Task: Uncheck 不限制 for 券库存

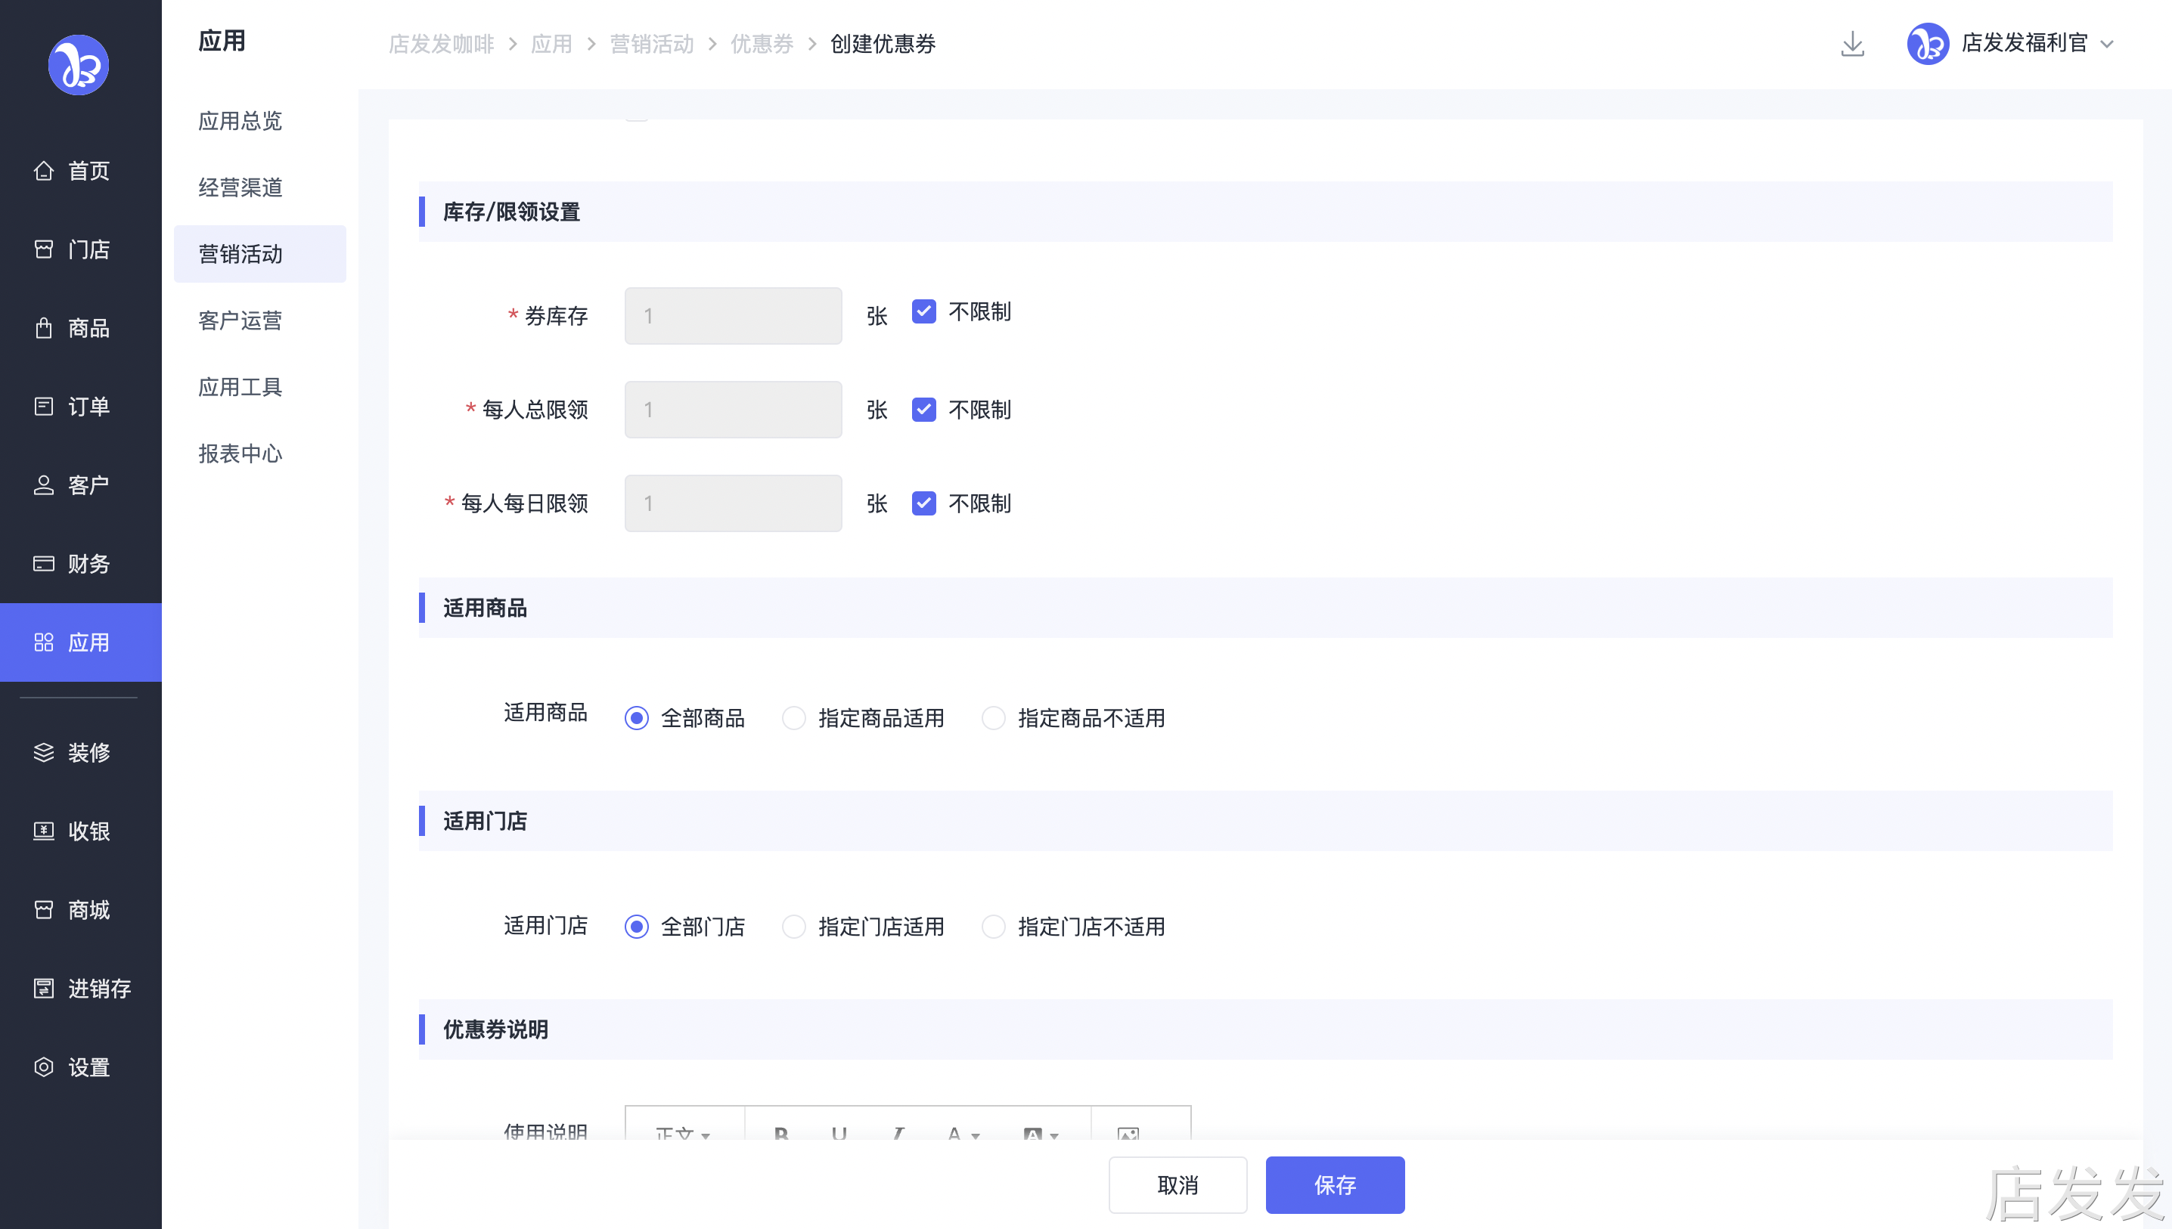Action: 924,312
